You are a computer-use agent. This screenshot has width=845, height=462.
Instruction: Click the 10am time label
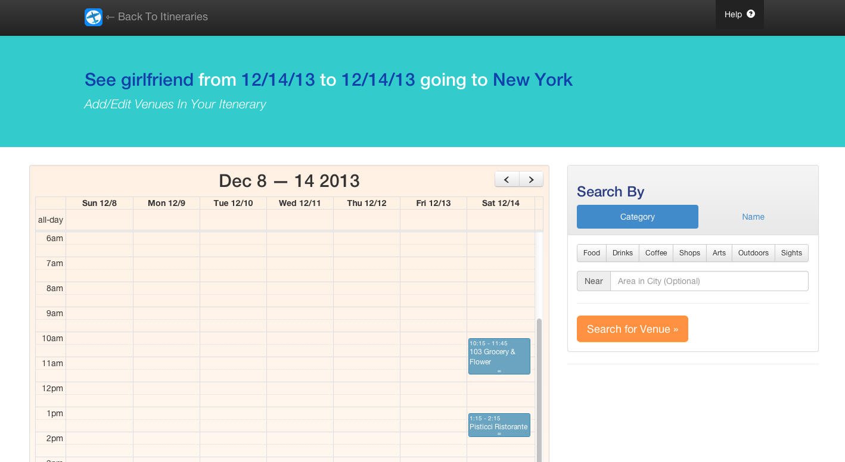coord(52,338)
